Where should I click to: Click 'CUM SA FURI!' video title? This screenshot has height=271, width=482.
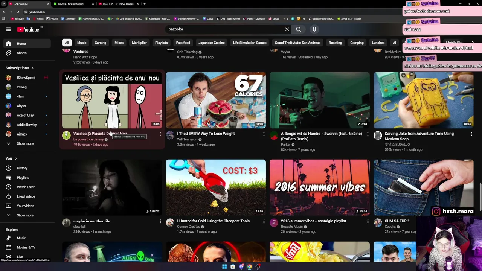(x=397, y=221)
